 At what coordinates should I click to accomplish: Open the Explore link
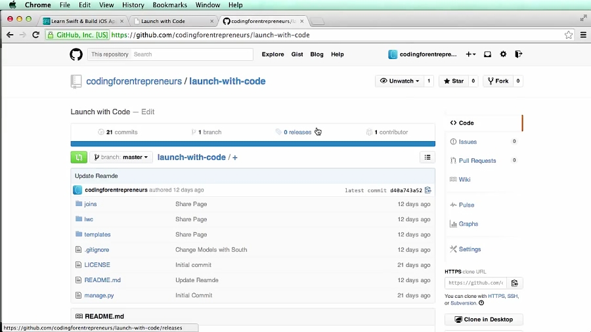point(273,54)
